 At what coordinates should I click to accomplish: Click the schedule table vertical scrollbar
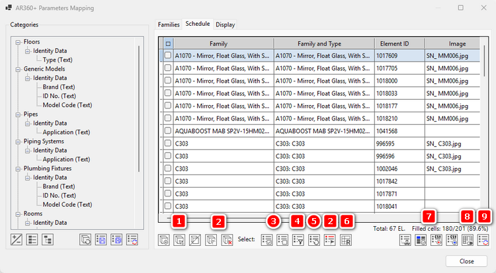[484, 61]
